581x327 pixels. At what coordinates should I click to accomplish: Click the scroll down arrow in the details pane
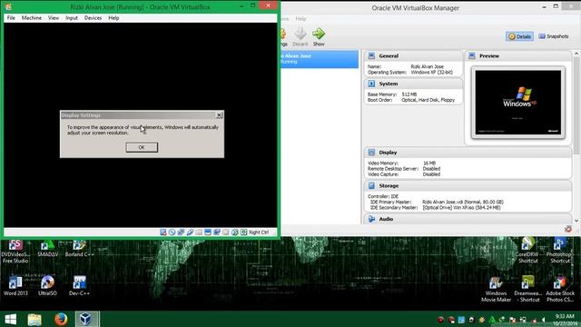point(576,221)
